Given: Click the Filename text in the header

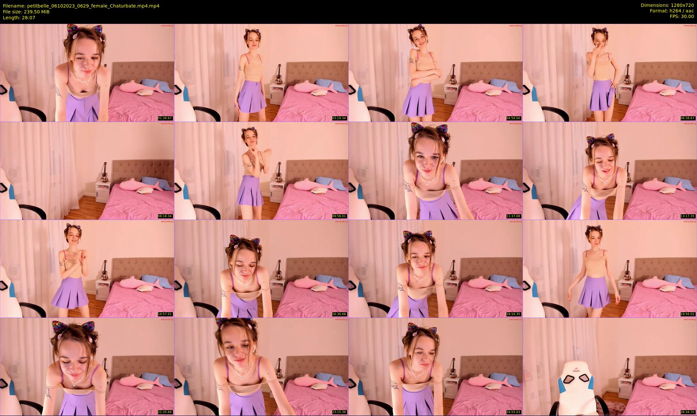Looking at the screenshot, I should point(81,6).
